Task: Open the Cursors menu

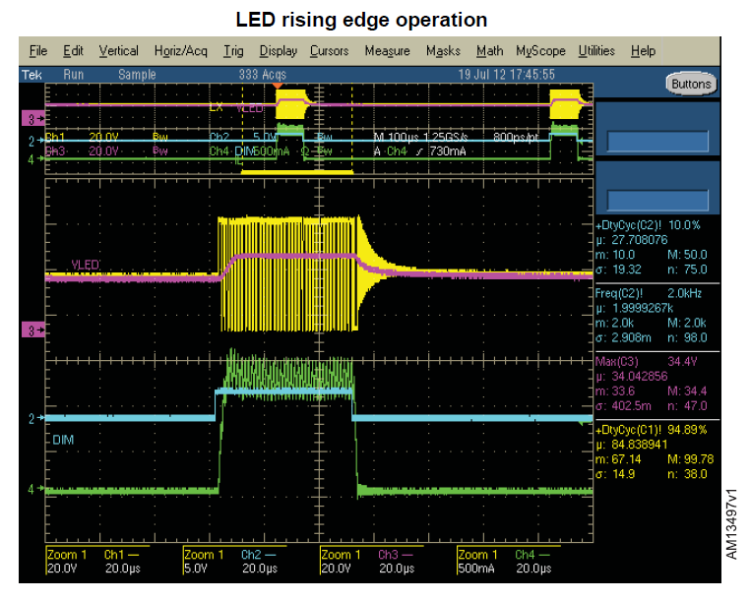Action: [x=329, y=51]
